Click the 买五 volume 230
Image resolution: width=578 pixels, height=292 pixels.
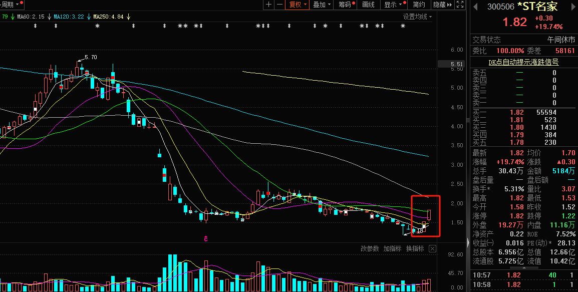tap(551, 142)
